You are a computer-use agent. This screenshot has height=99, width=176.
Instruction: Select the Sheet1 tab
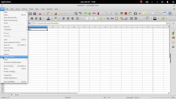pos(17,95)
